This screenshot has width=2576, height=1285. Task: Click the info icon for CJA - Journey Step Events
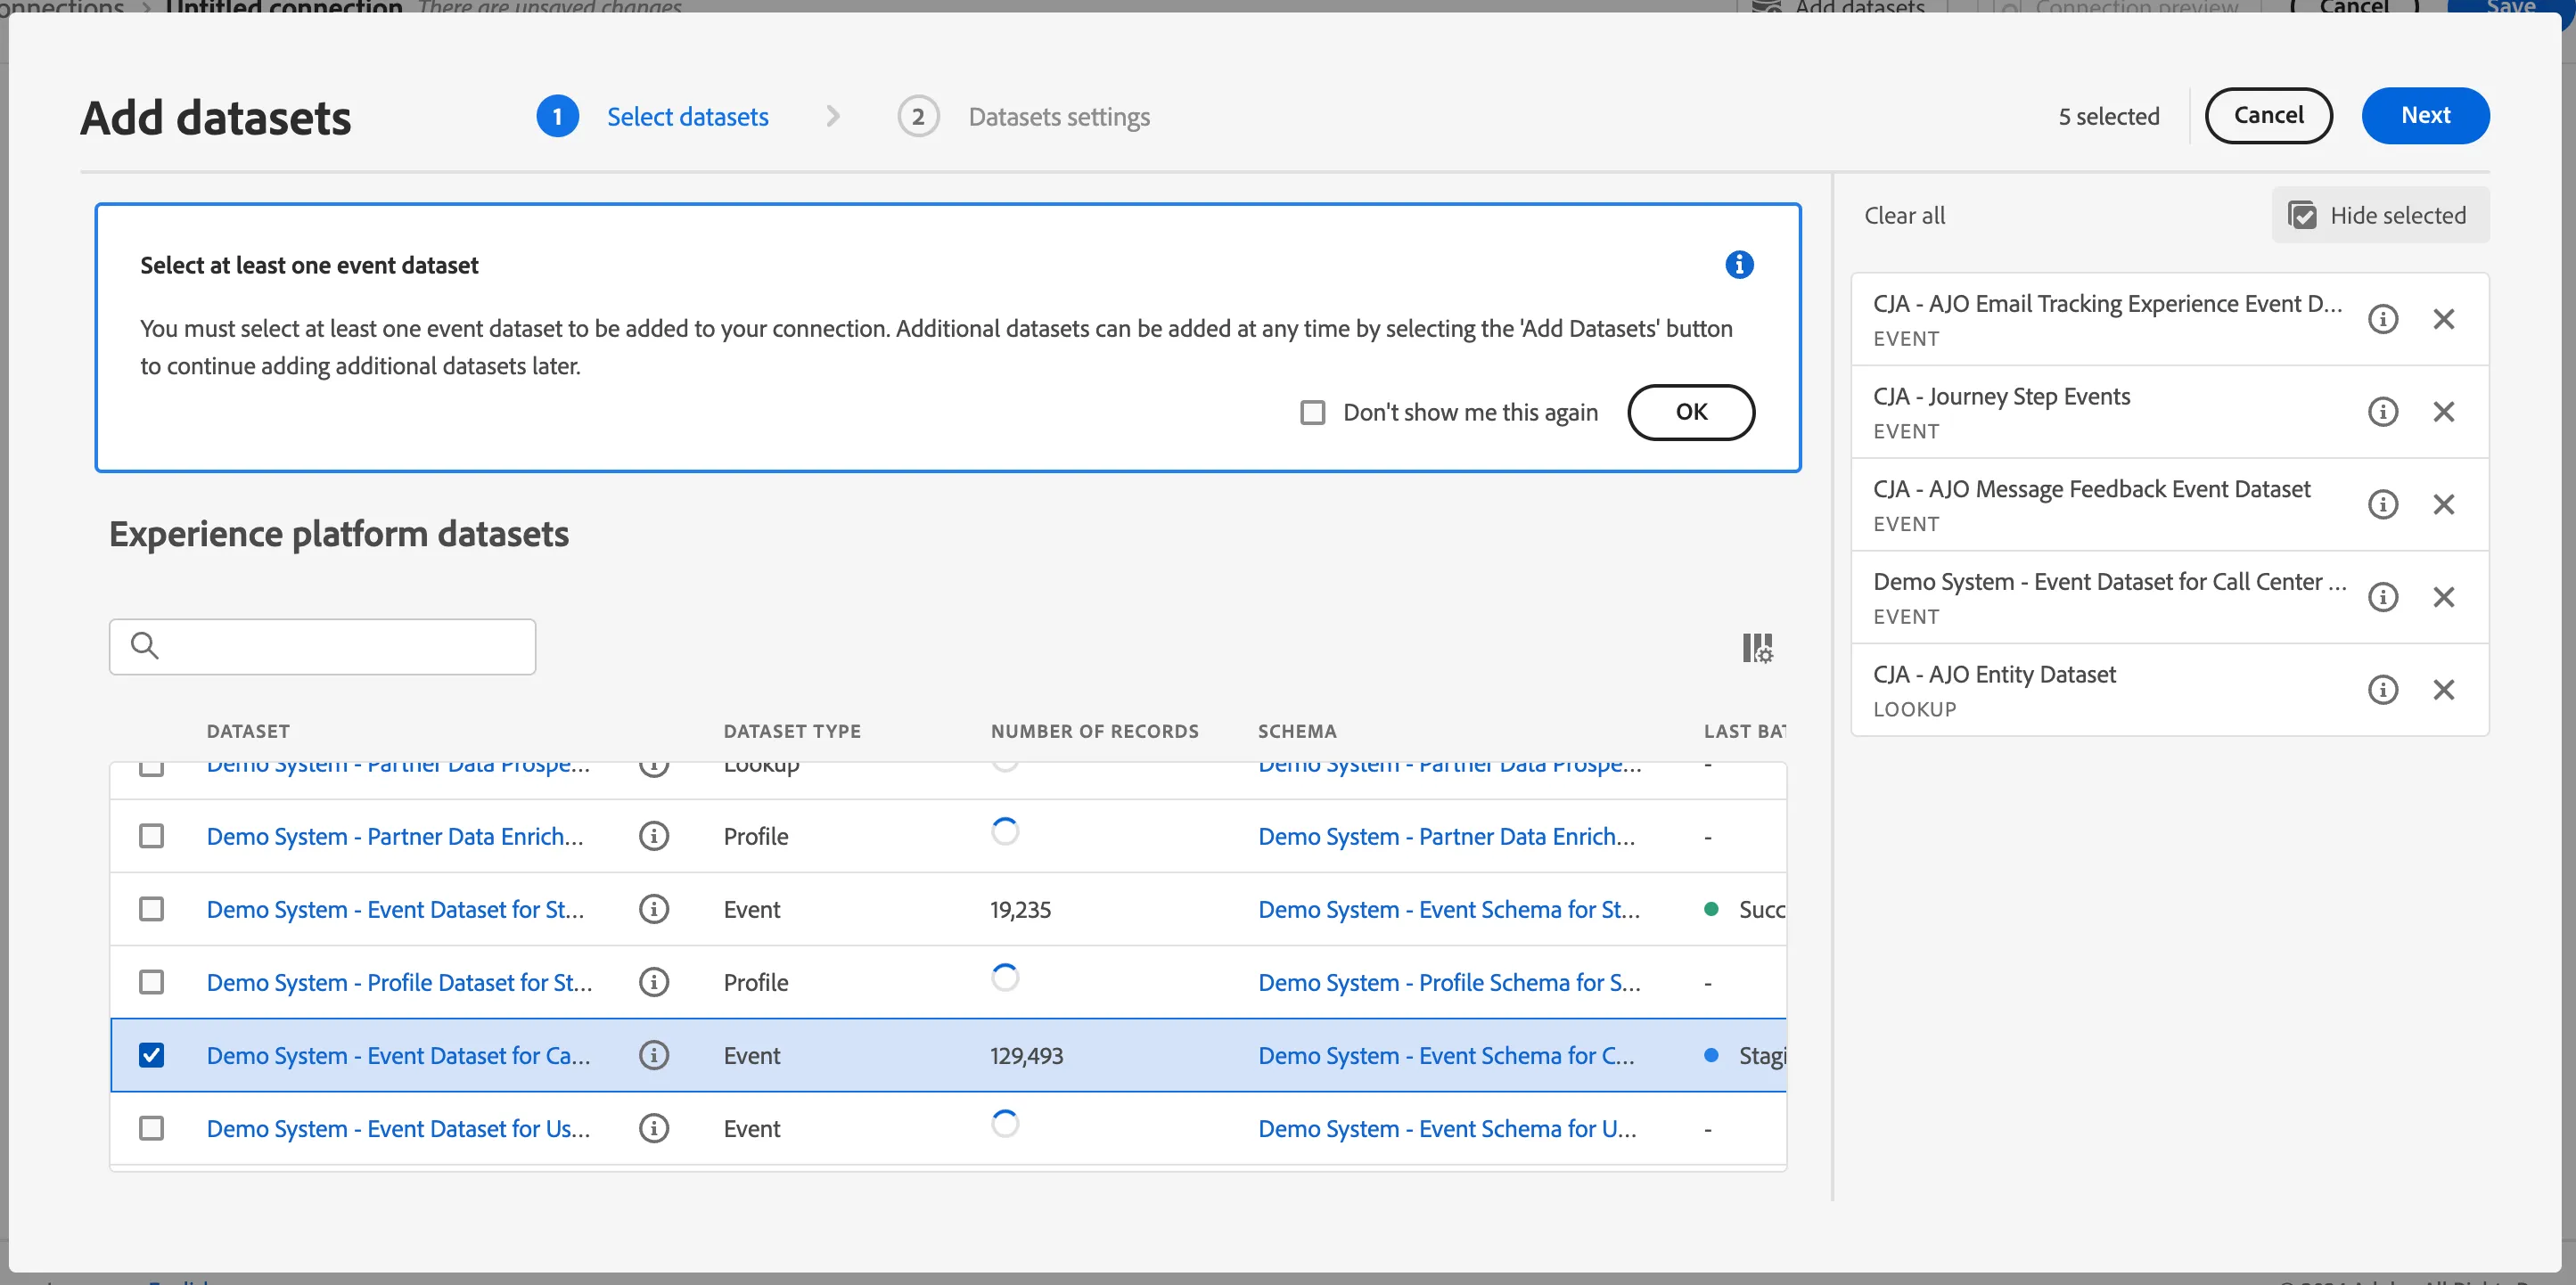click(2383, 411)
